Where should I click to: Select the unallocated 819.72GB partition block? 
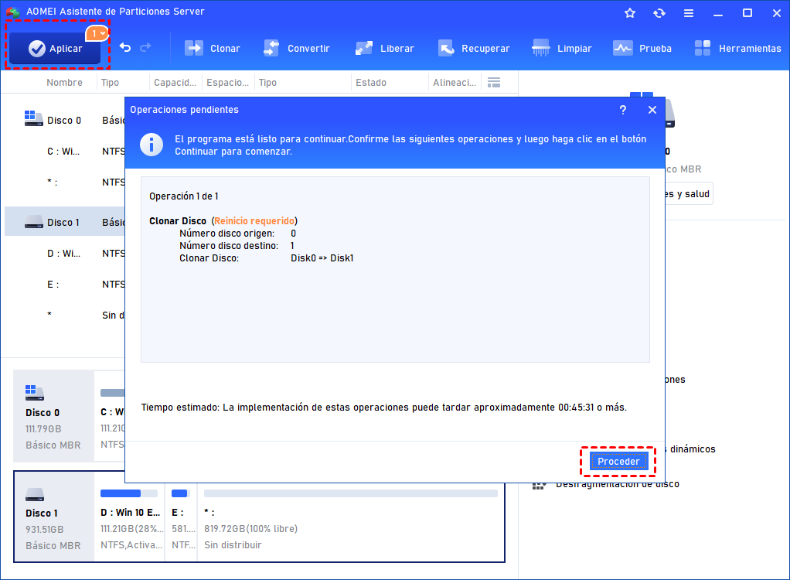click(x=351, y=517)
